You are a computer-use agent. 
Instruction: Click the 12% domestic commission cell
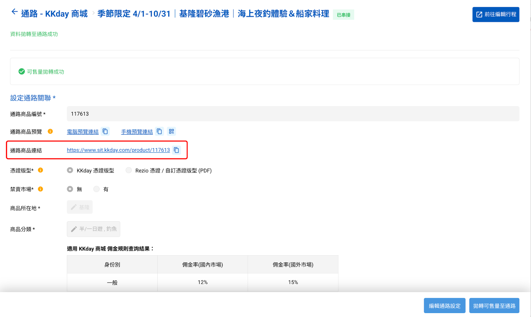(x=203, y=282)
